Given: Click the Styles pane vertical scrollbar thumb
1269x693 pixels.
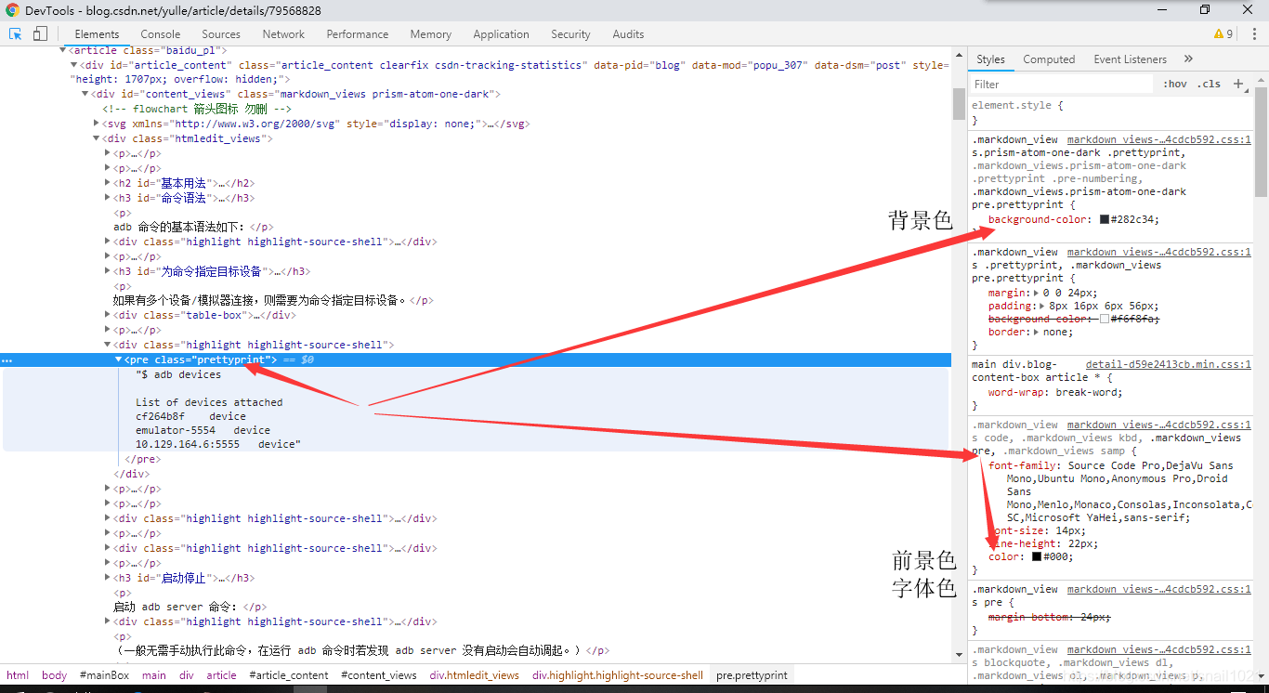Looking at the screenshot, I should (1261, 141).
